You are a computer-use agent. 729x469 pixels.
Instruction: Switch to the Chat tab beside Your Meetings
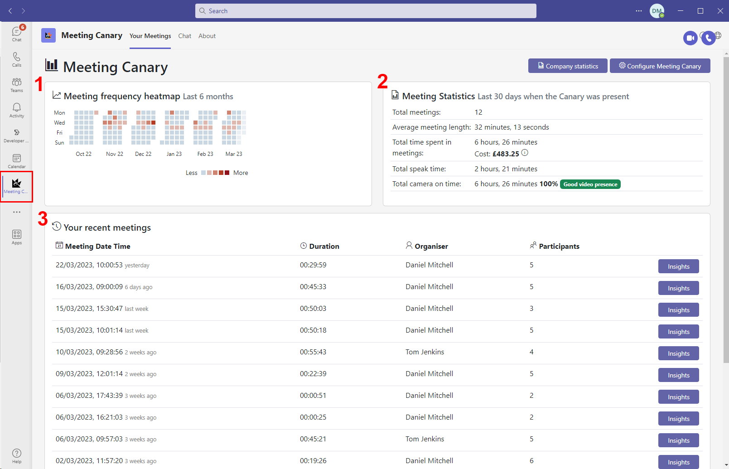[x=184, y=36]
